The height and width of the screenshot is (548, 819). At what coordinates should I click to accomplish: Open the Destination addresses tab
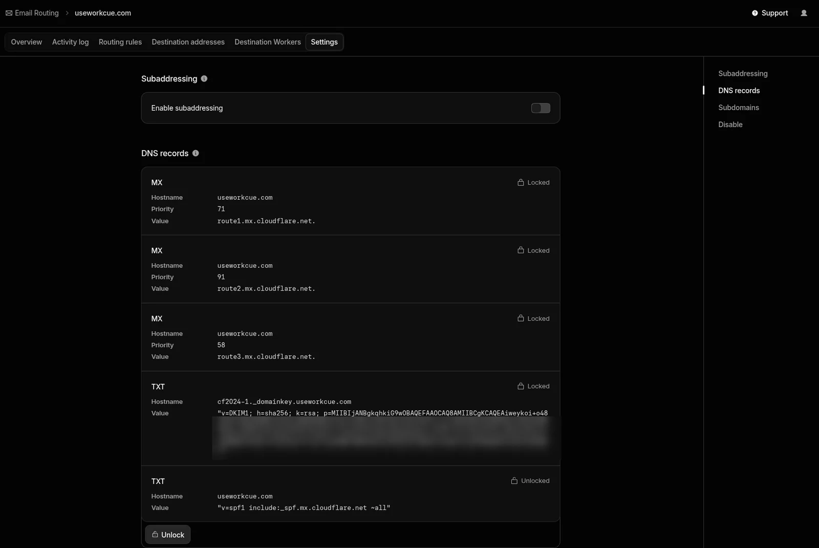pyautogui.click(x=188, y=42)
